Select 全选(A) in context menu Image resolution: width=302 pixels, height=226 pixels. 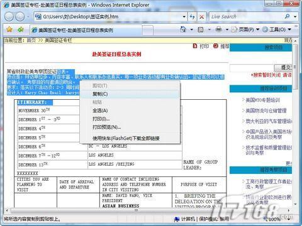(130, 110)
